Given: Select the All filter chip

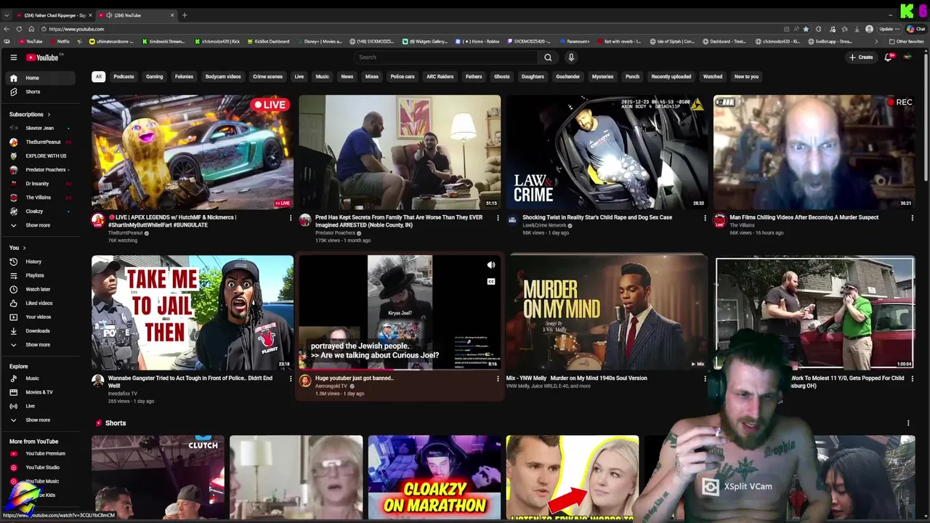Looking at the screenshot, I should coord(98,76).
